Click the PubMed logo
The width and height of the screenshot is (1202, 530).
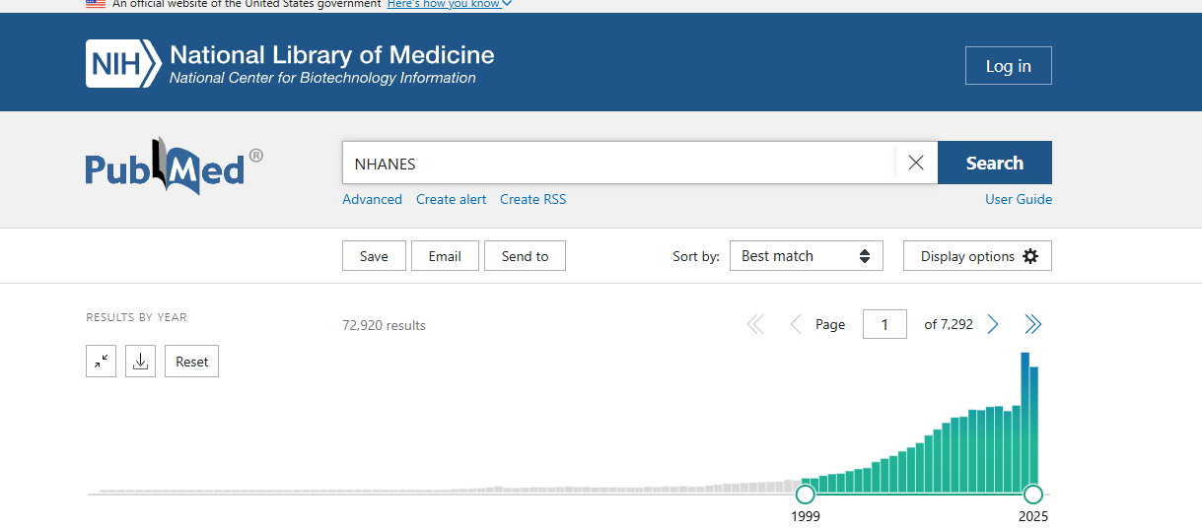(x=174, y=166)
